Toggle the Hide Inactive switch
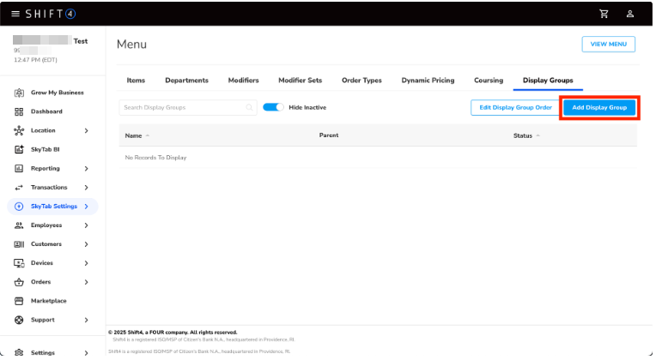Screen dimensions: 656x360 tap(273, 108)
